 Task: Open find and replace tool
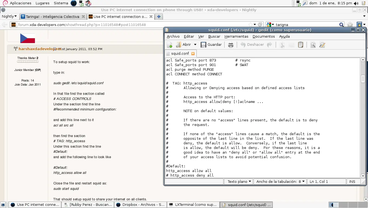[x=322, y=45]
